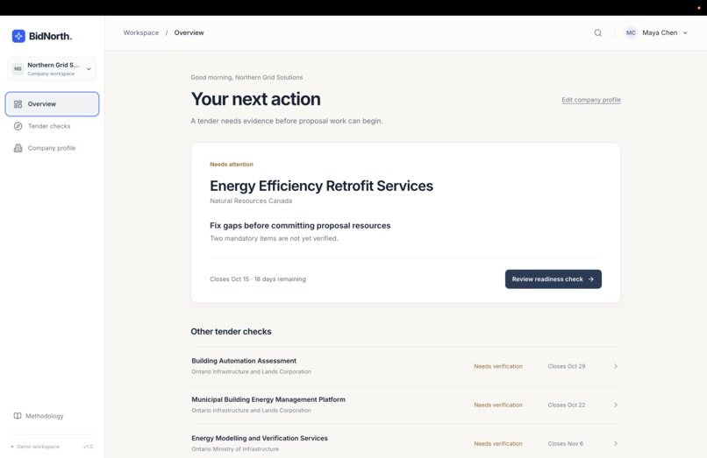The width and height of the screenshot is (707, 458).
Task: Open Methodology in the sidebar
Action: click(39, 416)
